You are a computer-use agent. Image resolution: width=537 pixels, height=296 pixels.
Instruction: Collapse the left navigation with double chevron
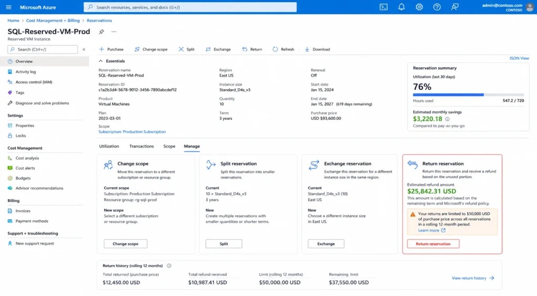pyautogui.click(x=84, y=49)
